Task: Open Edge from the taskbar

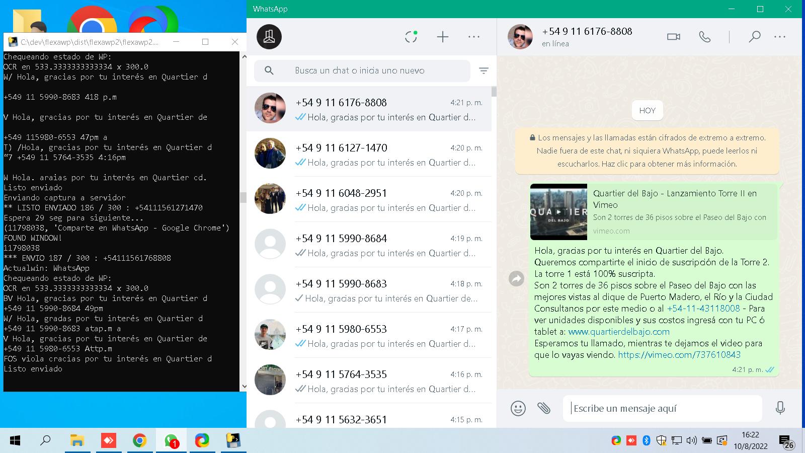Action: 202,441
